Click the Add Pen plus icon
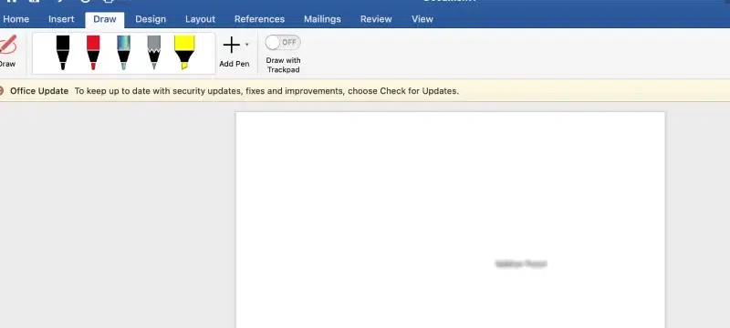Viewport: 730px width, 328px height. pyautogui.click(x=232, y=45)
